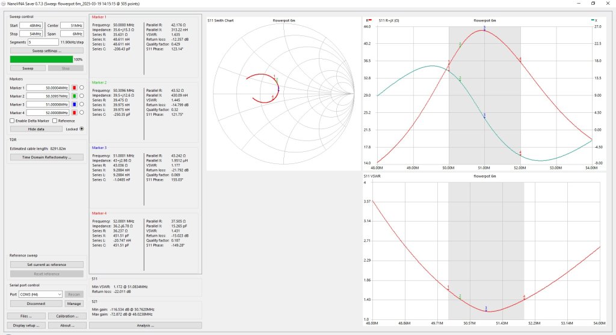
Task: Open Time Domain Reflectometry window
Action: click(x=47, y=157)
